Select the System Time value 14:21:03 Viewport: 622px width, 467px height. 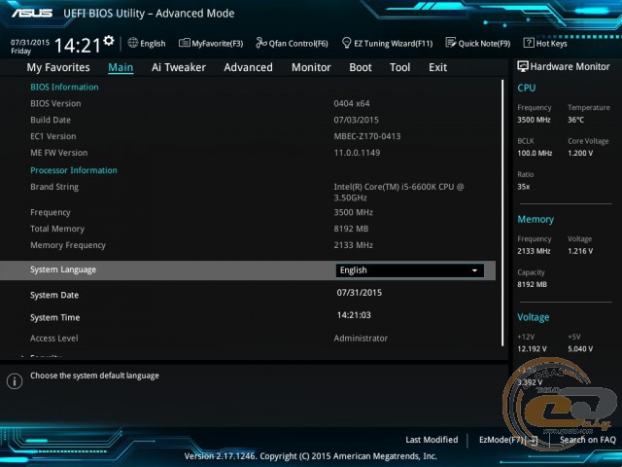(x=354, y=315)
